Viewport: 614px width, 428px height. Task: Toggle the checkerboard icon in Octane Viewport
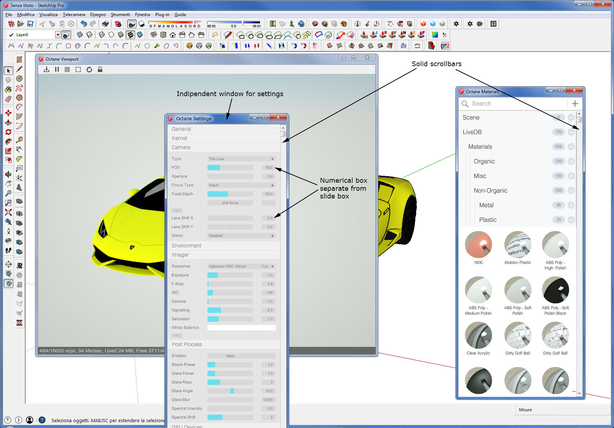(x=67, y=69)
